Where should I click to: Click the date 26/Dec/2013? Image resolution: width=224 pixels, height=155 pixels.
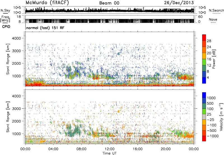tap(179, 3)
